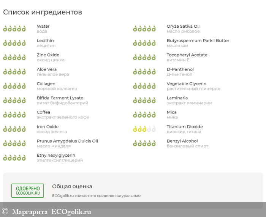Click the rating icons next to Mica

[x=144, y=115]
